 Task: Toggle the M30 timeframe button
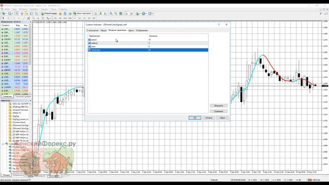[x=70, y=18]
